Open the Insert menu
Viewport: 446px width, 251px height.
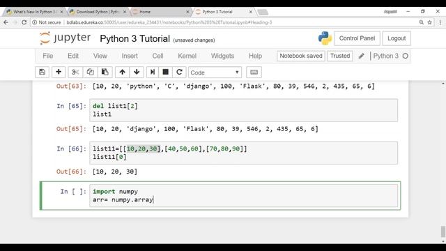tap(130, 56)
